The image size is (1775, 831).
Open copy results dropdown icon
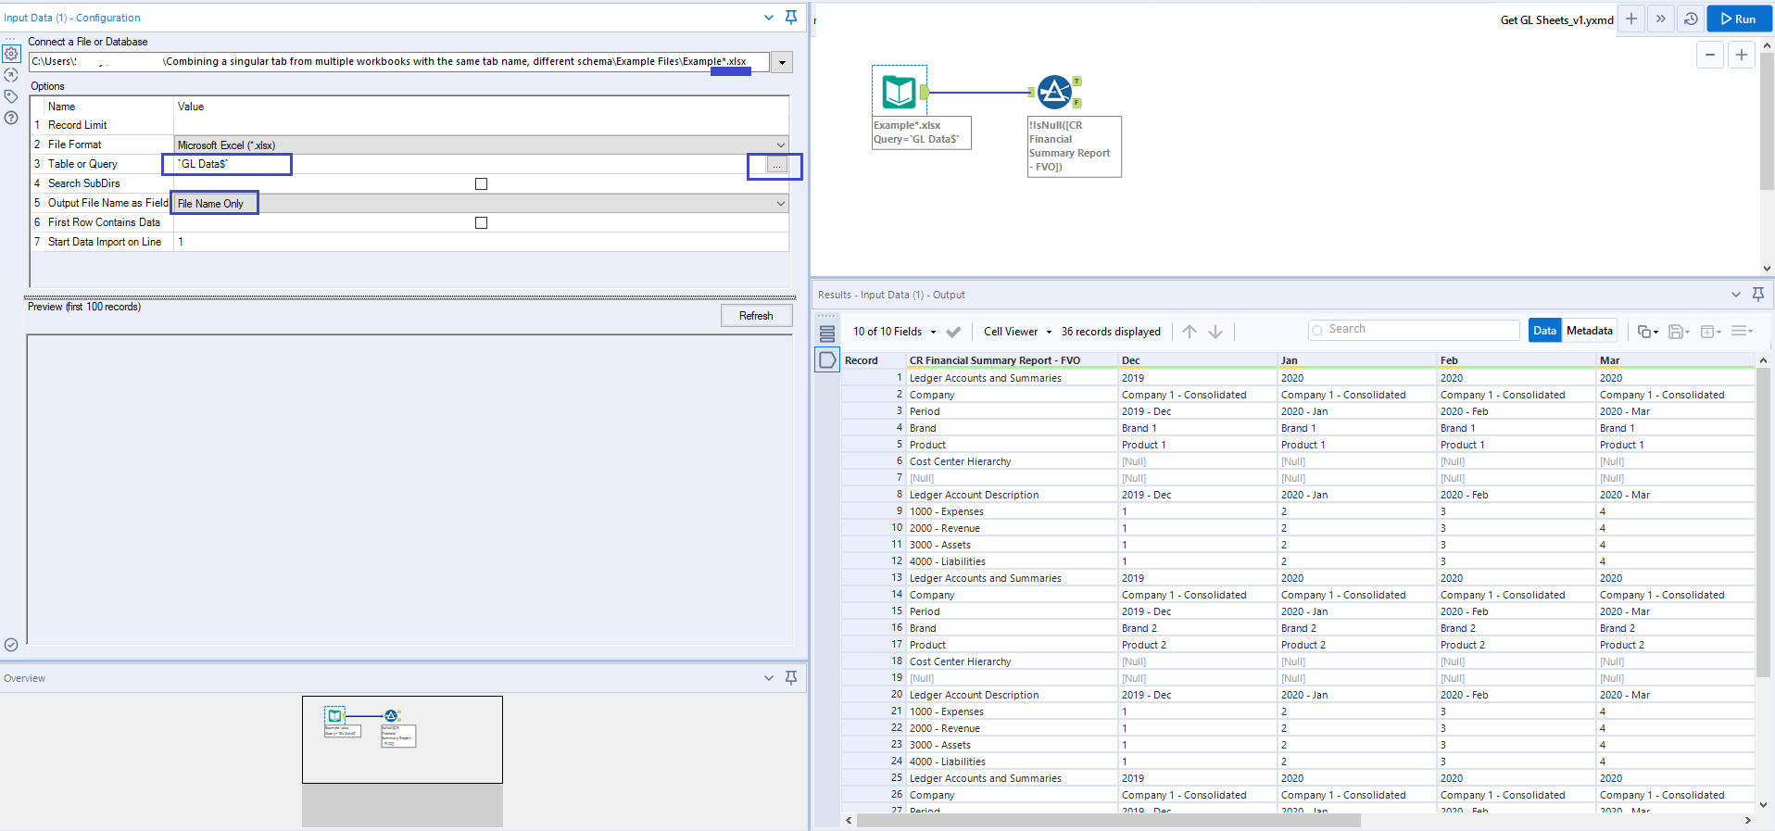tap(1647, 332)
